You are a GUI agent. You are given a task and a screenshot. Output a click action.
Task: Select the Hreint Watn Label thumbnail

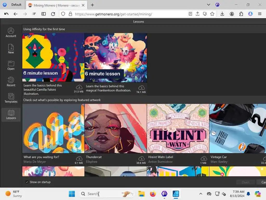pyautogui.click(x=178, y=129)
